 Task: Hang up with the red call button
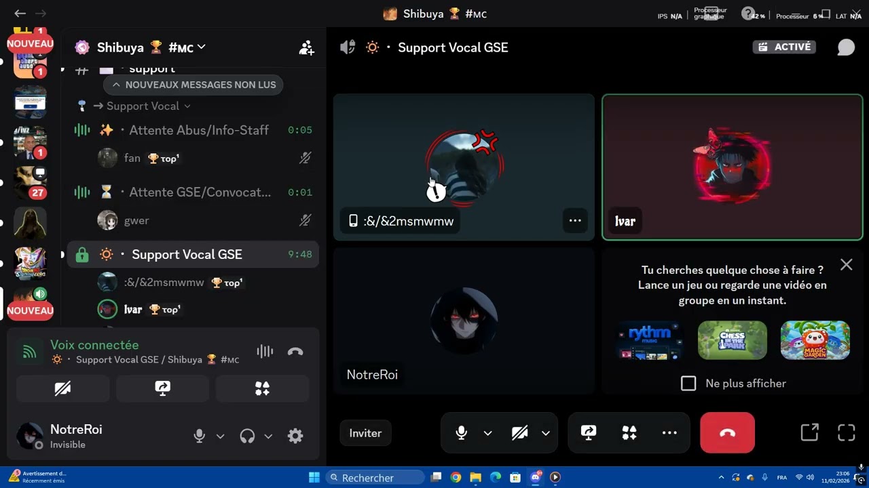[x=727, y=432]
